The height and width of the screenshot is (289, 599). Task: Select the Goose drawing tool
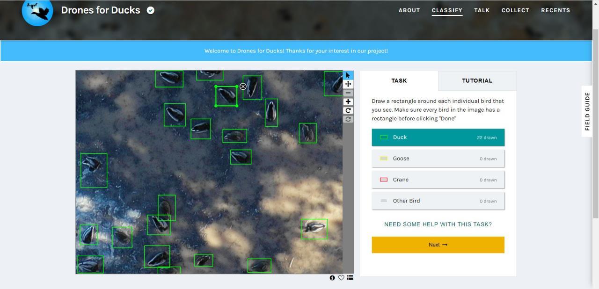(438, 159)
